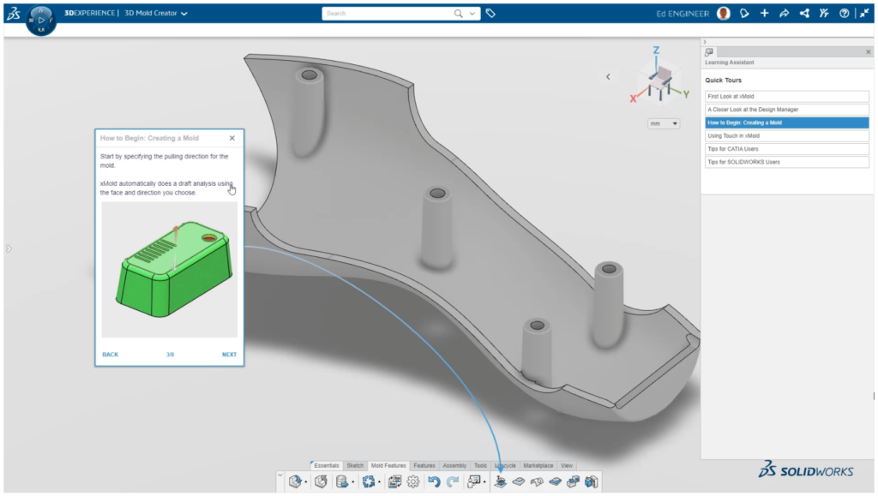Click the notifications bell icon
The image size is (878, 496).
(x=744, y=13)
